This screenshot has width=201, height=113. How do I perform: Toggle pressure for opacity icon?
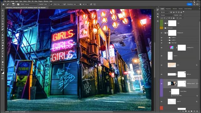[51, 4]
